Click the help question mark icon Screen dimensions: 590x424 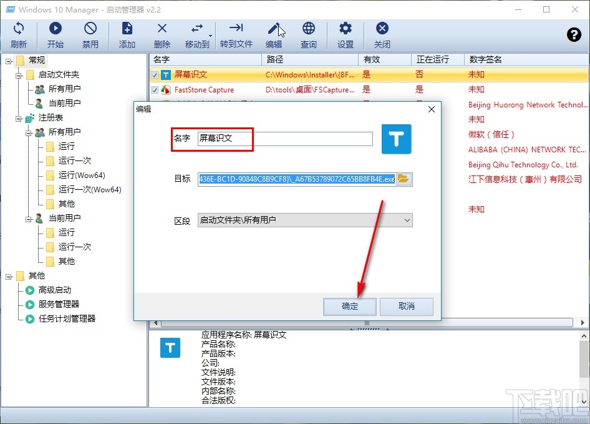tap(574, 35)
